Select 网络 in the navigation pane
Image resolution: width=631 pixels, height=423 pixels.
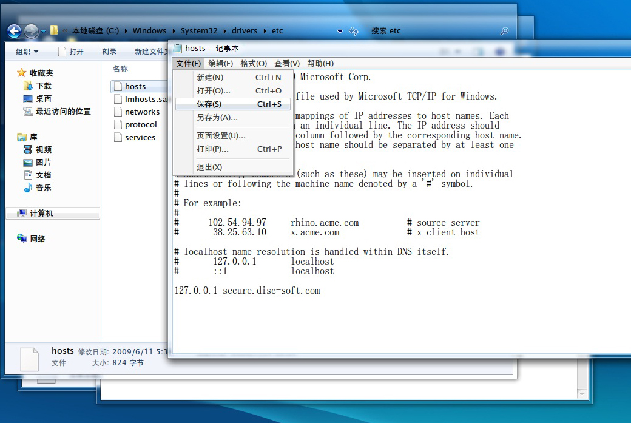[x=31, y=239]
